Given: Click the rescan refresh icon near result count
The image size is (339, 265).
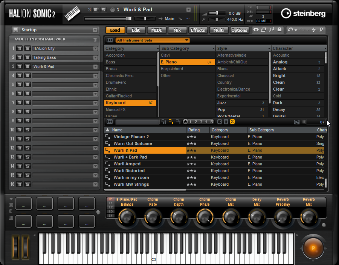Looking at the screenshot, I should pyautogui.click(x=296, y=122).
